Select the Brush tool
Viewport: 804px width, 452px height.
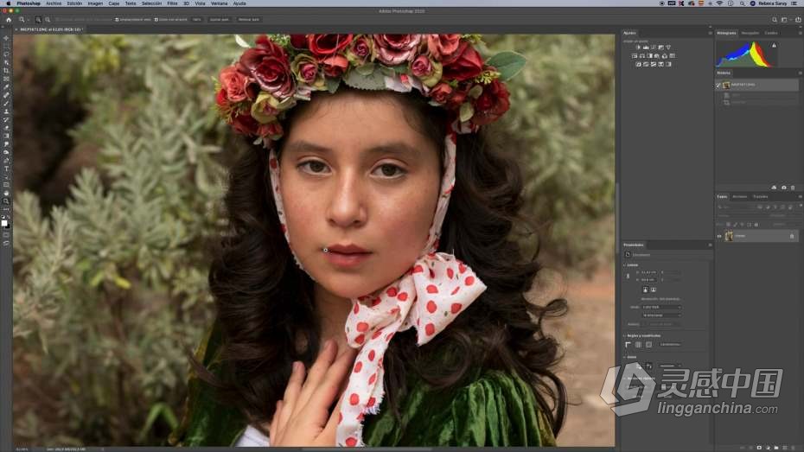click(6, 104)
